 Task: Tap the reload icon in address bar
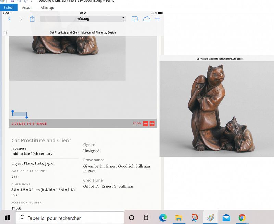click(123, 19)
